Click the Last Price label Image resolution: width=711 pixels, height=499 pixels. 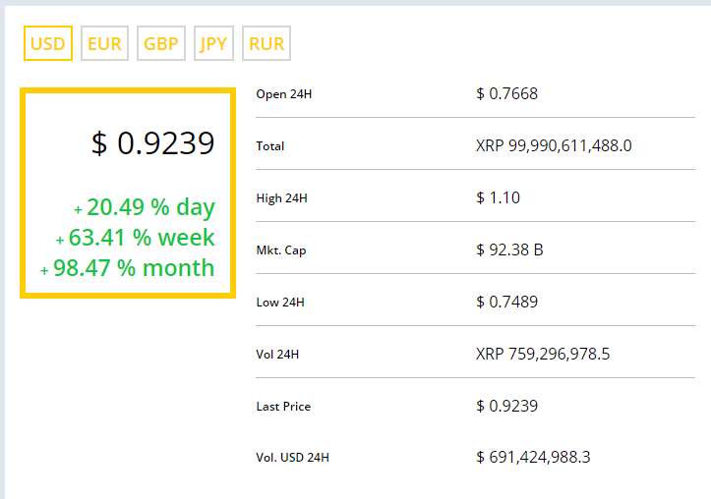(283, 407)
